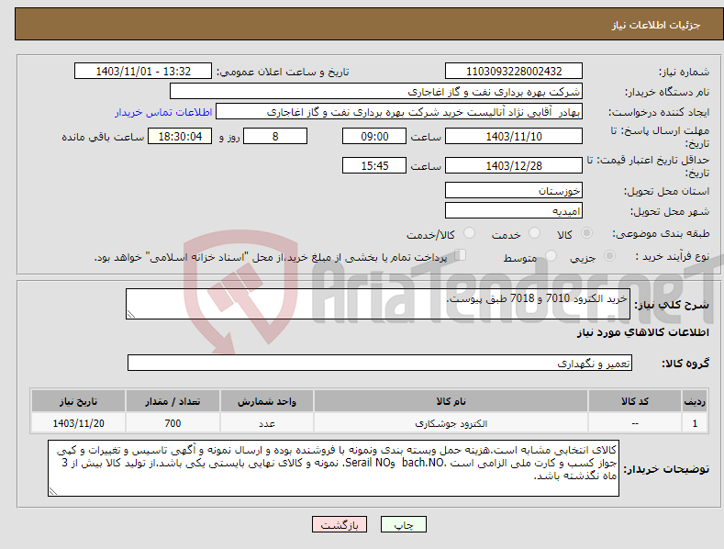This screenshot has height=549, width=724.
Task: Click the goods group field تعمیر و نگهداری
Action: pyautogui.click(x=380, y=364)
